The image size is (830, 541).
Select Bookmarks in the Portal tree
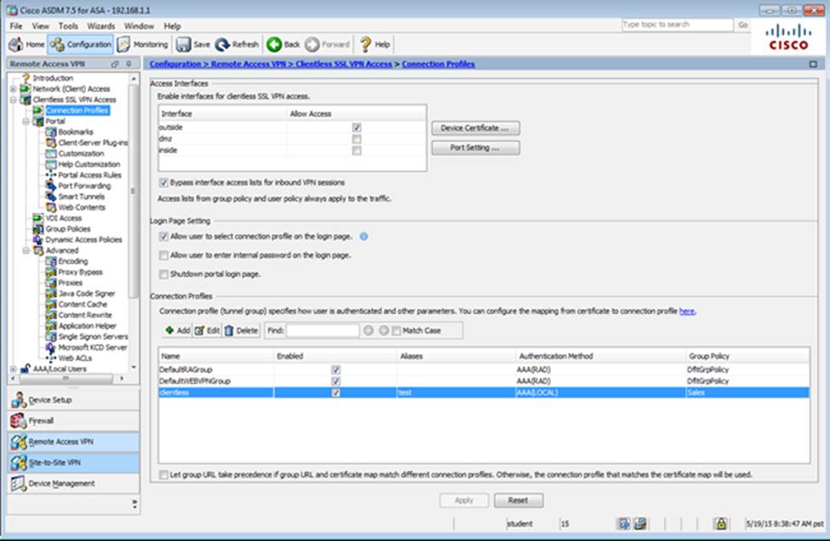coord(74,132)
